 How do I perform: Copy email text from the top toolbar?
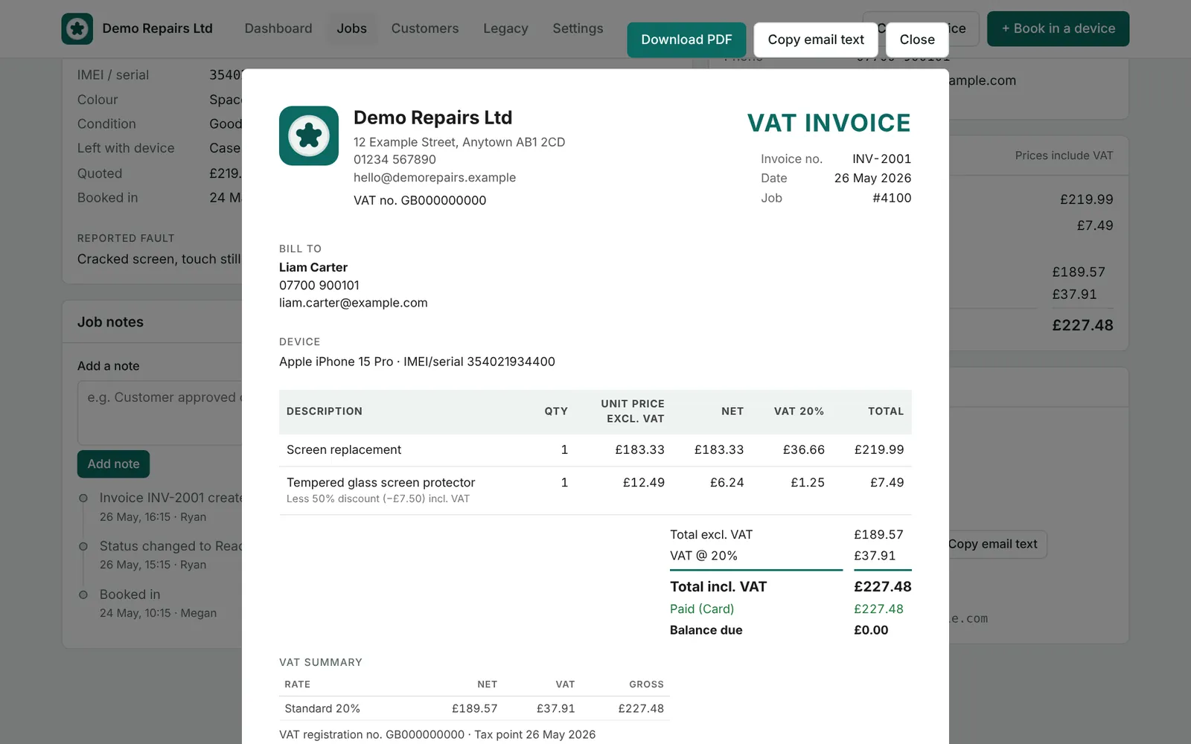[x=816, y=39]
